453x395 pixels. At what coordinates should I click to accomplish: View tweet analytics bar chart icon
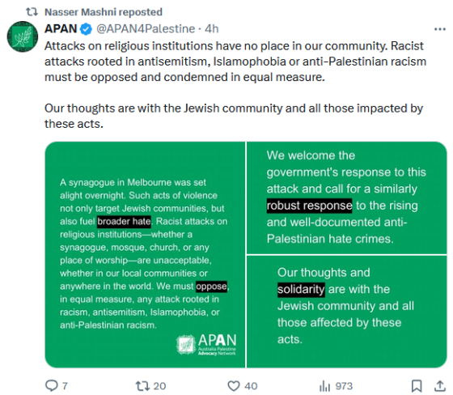324,386
